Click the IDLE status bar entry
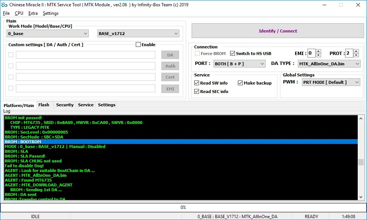 point(36,217)
